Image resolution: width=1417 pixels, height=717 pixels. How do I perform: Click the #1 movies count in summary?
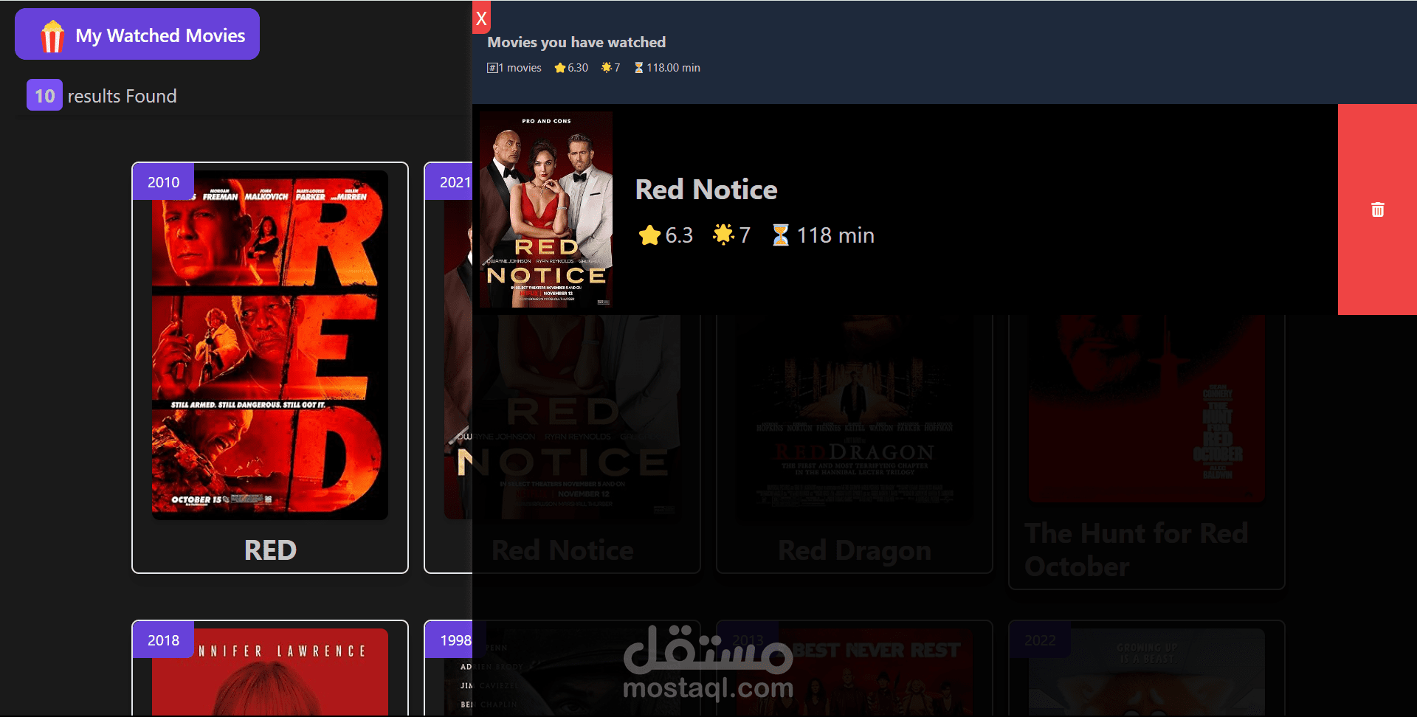pos(514,68)
